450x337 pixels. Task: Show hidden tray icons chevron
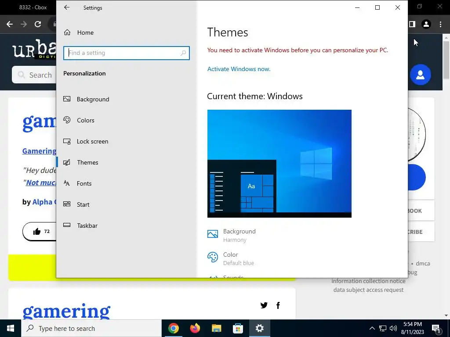(x=372, y=328)
